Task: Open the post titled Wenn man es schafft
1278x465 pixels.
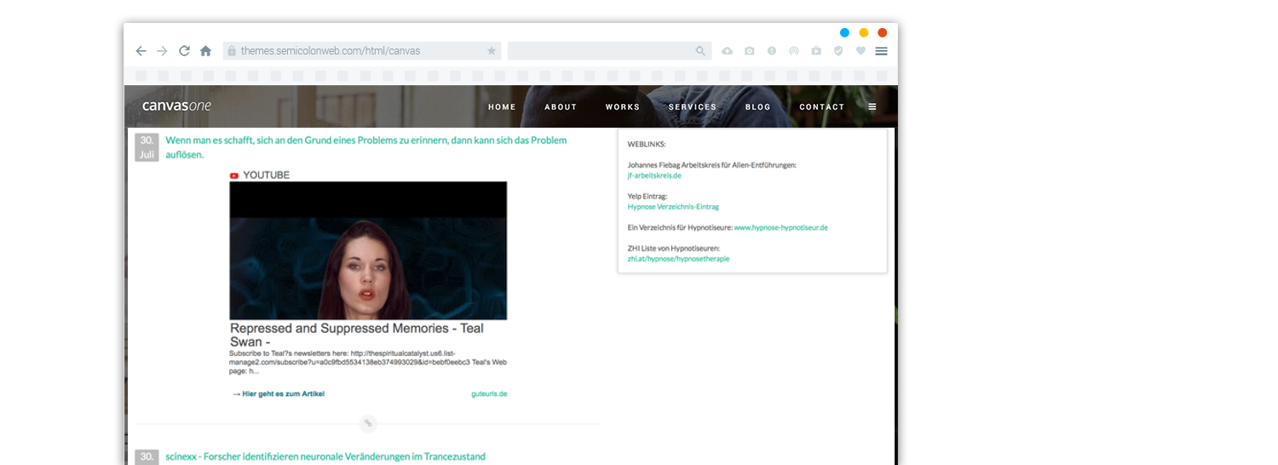Action: coord(366,147)
